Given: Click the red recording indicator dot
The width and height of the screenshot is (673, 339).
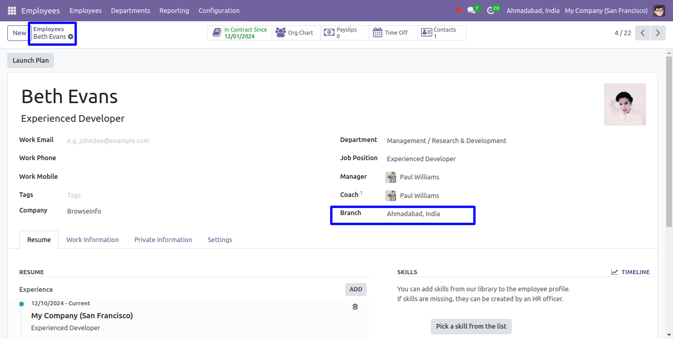Looking at the screenshot, I should 459,10.
